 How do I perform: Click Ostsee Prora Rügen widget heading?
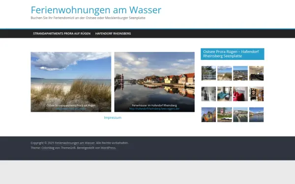tap(233, 54)
